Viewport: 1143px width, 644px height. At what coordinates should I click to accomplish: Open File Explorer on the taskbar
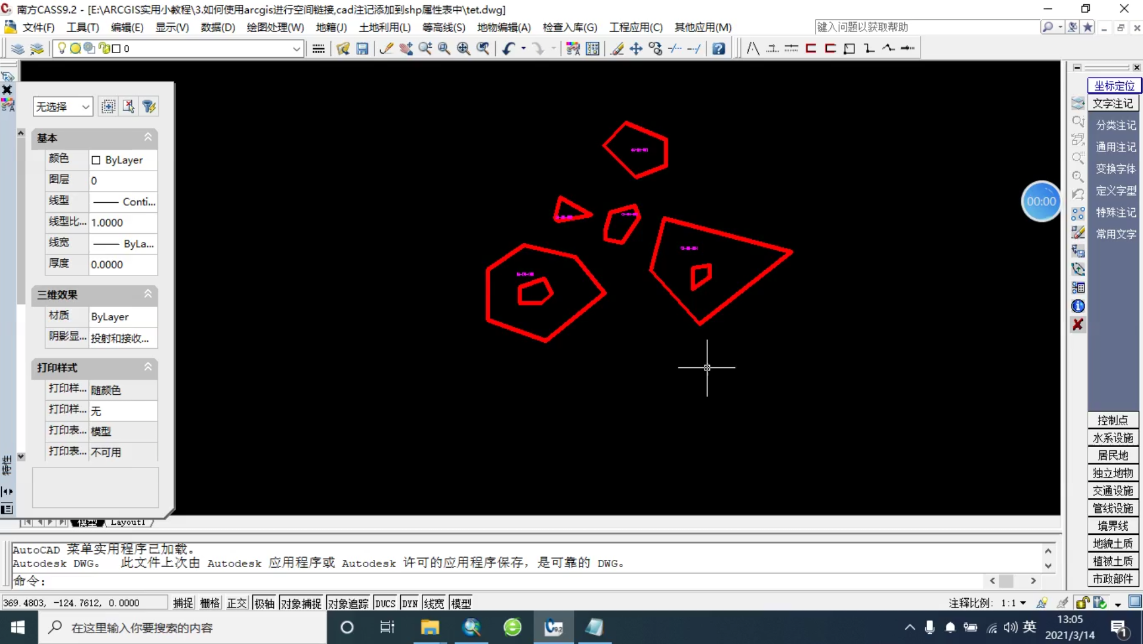430,627
